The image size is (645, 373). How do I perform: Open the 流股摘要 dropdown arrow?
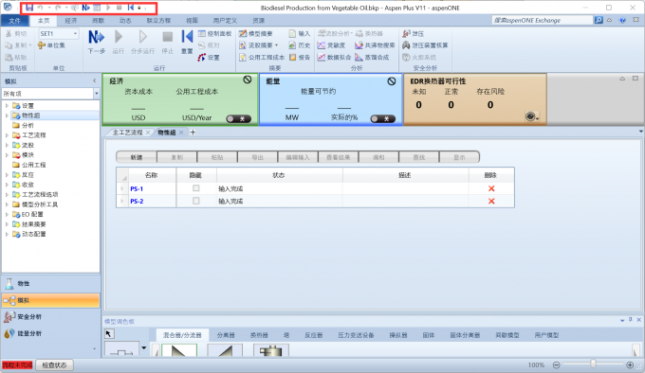276,45
